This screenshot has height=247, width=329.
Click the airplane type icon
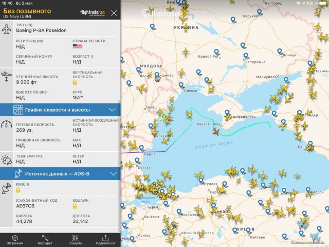(6, 29)
